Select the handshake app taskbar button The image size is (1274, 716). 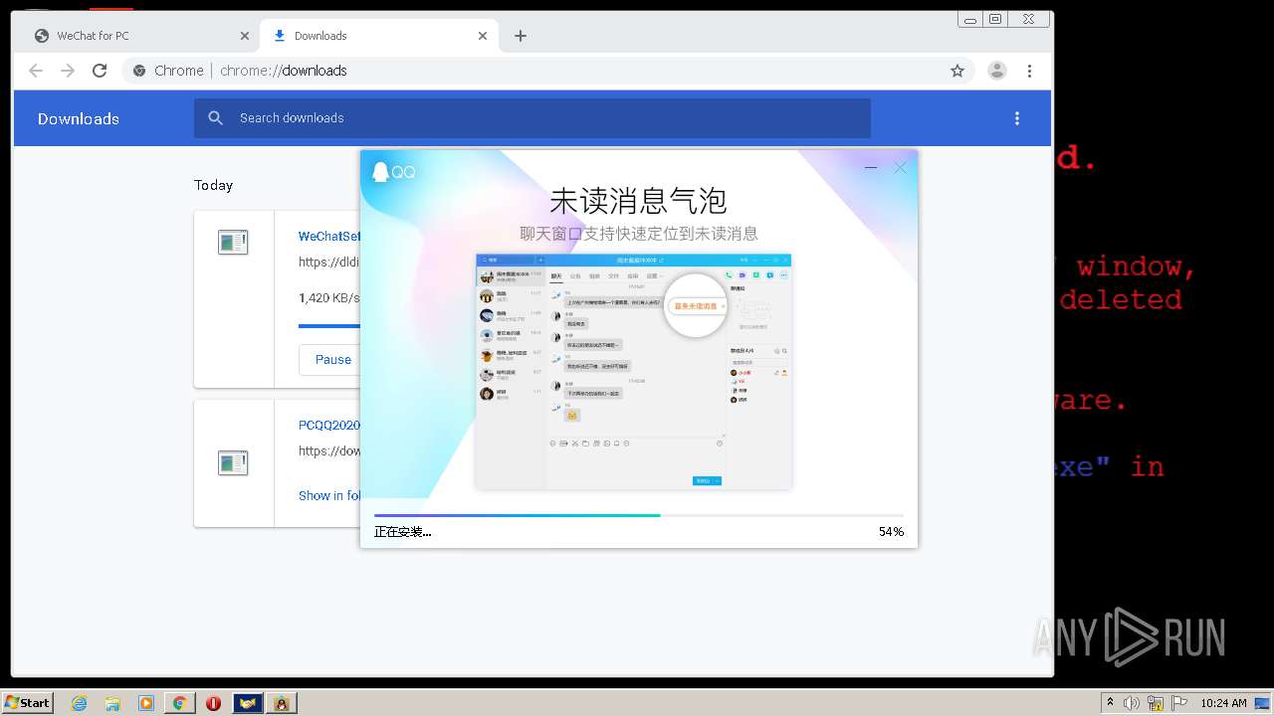248,703
